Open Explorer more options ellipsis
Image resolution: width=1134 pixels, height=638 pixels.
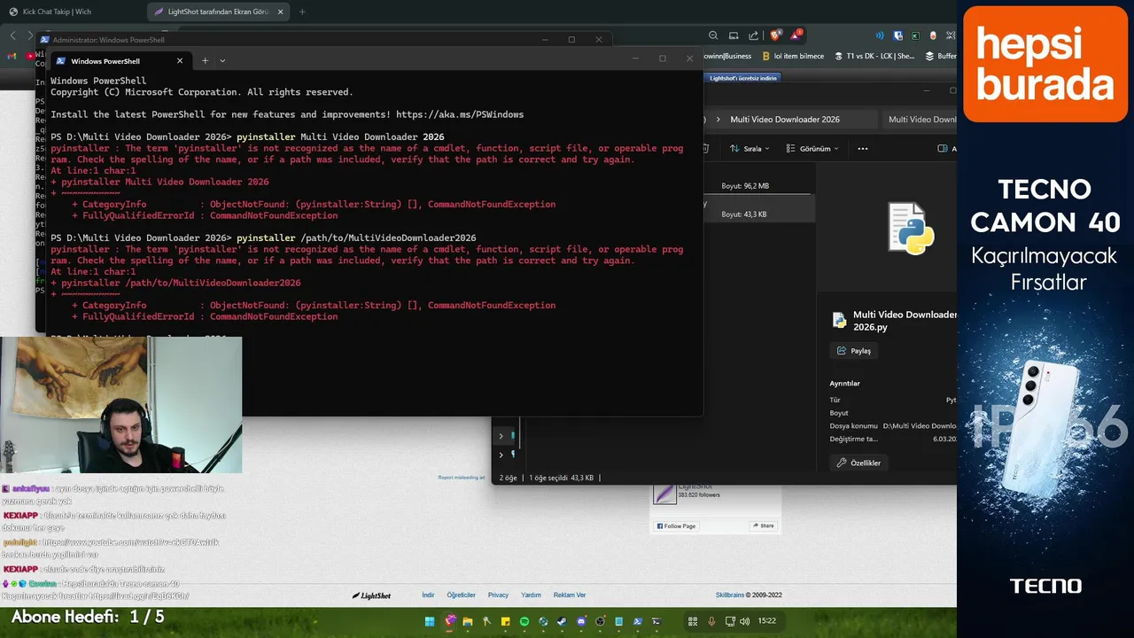pyautogui.click(x=863, y=149)
